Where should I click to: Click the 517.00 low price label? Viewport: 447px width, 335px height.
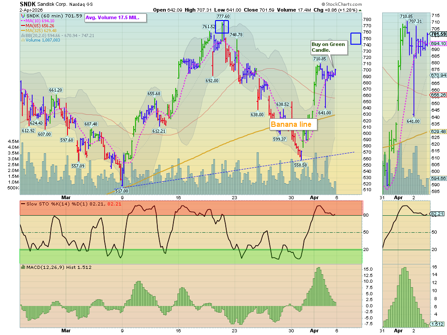(122, 190)
